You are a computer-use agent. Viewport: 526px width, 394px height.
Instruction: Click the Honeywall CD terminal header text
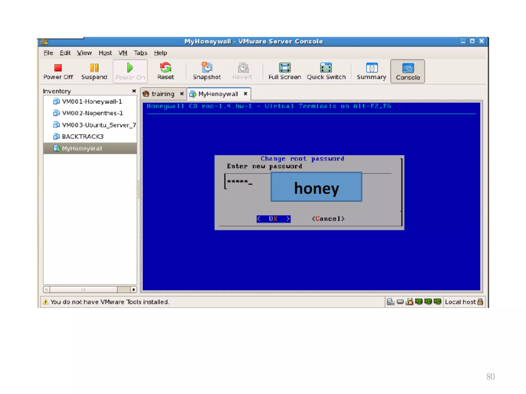point(269,106)
